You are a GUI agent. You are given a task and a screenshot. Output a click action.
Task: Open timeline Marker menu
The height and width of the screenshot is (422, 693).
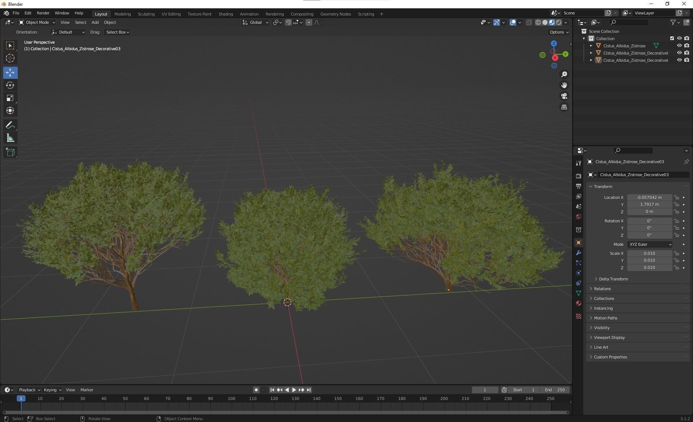(87, 390)
